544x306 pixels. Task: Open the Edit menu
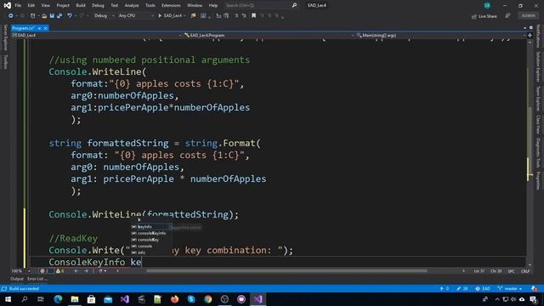coord(31,6)
